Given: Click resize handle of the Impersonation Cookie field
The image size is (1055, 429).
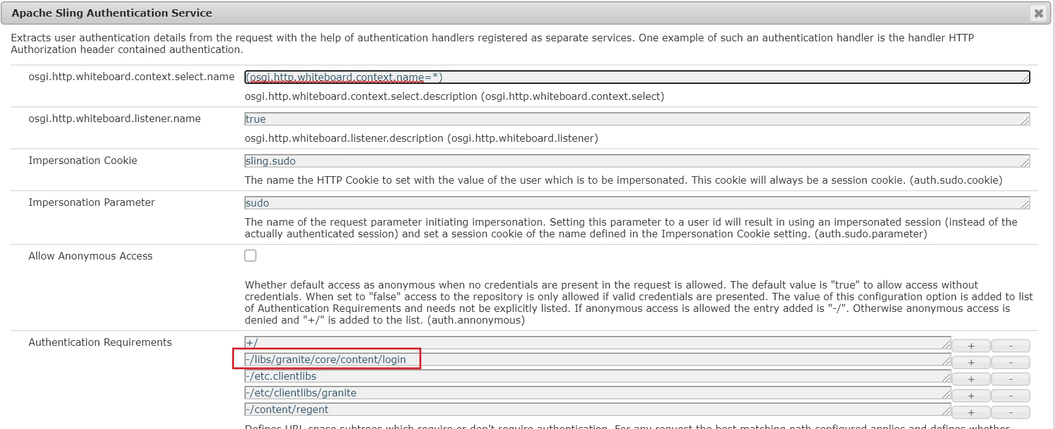Looking at the screenshot, I should click(1025, 163).
